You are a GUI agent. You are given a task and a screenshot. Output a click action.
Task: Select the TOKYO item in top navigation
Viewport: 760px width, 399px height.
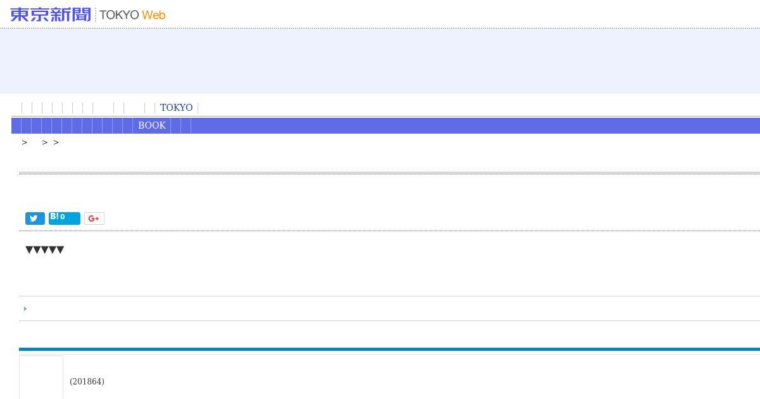[176, 108]
